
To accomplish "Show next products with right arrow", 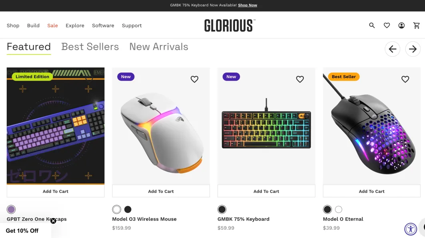I will click(x=413, y=49).
